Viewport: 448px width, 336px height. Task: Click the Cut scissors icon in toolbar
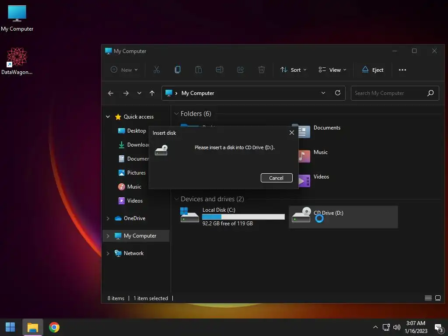point(157,70)
